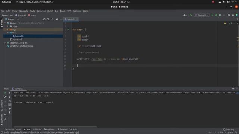Open the SumaKt run configuration dropdown
Image resolution: width=239 pixels, height=134 pixels.
coord(202,15)
